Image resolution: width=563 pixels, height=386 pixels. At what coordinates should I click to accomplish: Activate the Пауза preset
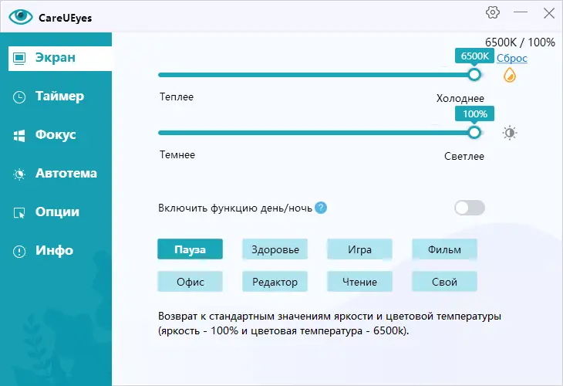(x=190, y=249)
